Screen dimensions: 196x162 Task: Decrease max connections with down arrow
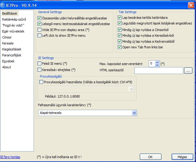point(157,65)
